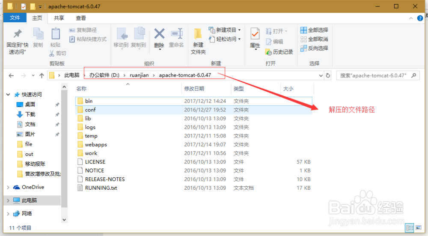This screenshot has height=236, width=428.
Task: Go forward with the right arrow
Action: point(24,75)
